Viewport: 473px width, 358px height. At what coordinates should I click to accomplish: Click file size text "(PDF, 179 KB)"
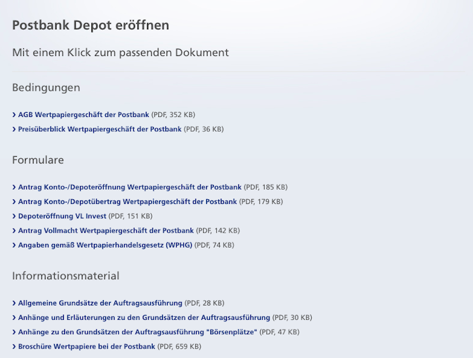[x=261, y=202]
